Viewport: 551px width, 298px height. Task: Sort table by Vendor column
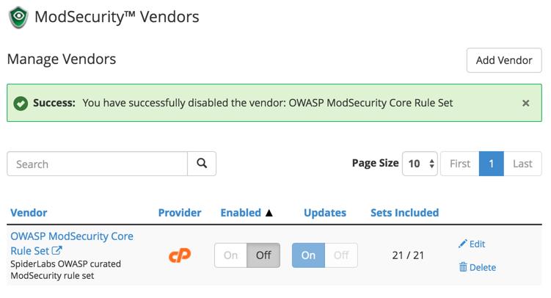click(x=29, y=213)
